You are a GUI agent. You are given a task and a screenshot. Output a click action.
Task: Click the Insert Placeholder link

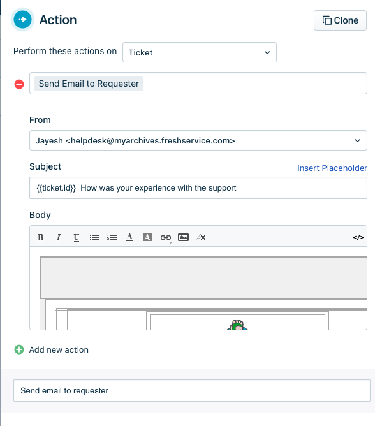(x=332, y=168)
